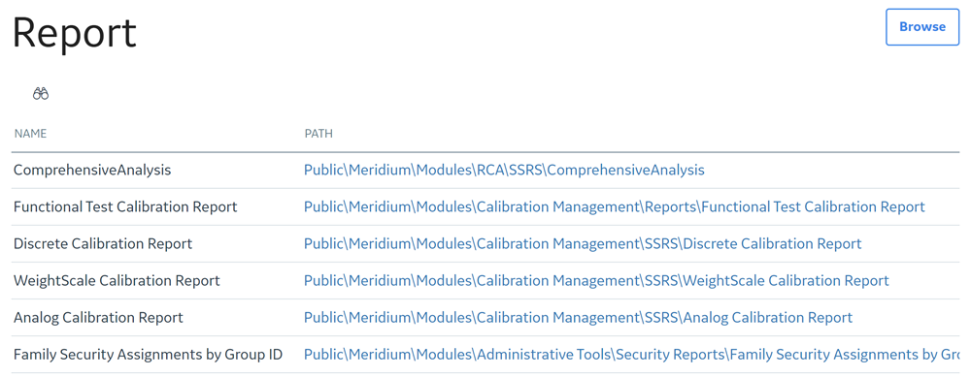Select the WeightScale Calibration Report name cell
This screenshot has height=377, width=971.
[117, 281]
